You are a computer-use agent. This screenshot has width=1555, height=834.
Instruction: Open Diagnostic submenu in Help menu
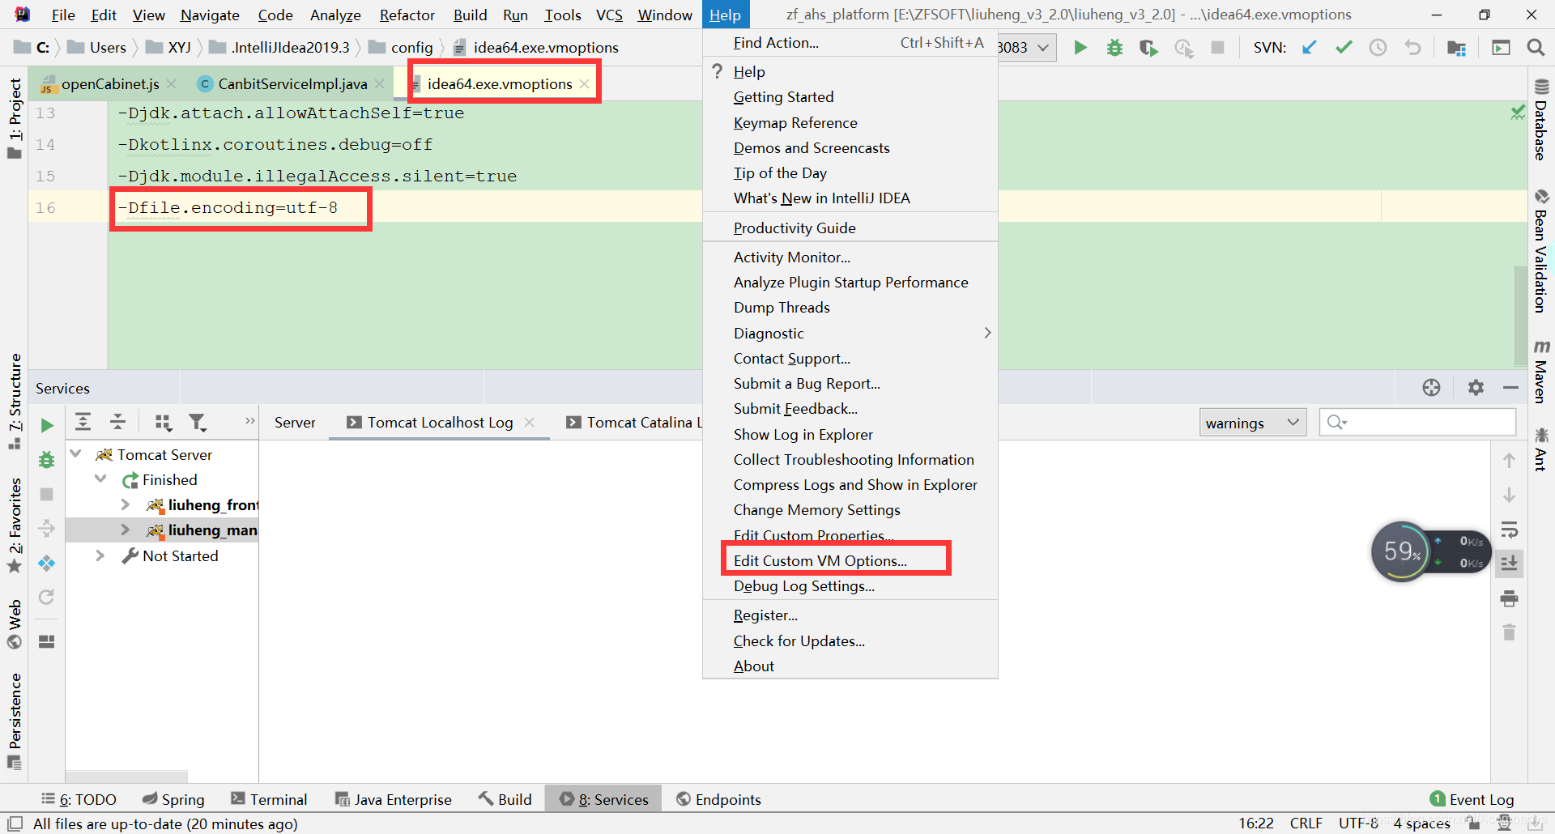850,333
